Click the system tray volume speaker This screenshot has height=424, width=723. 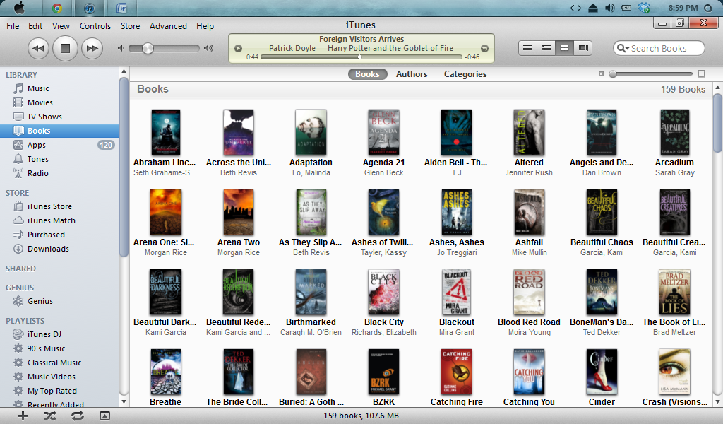(609, 8)
